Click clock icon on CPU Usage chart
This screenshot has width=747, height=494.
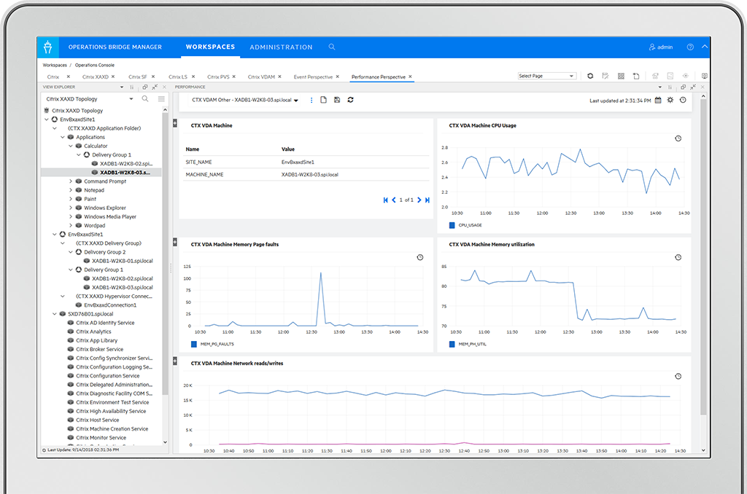coord(678,138)
